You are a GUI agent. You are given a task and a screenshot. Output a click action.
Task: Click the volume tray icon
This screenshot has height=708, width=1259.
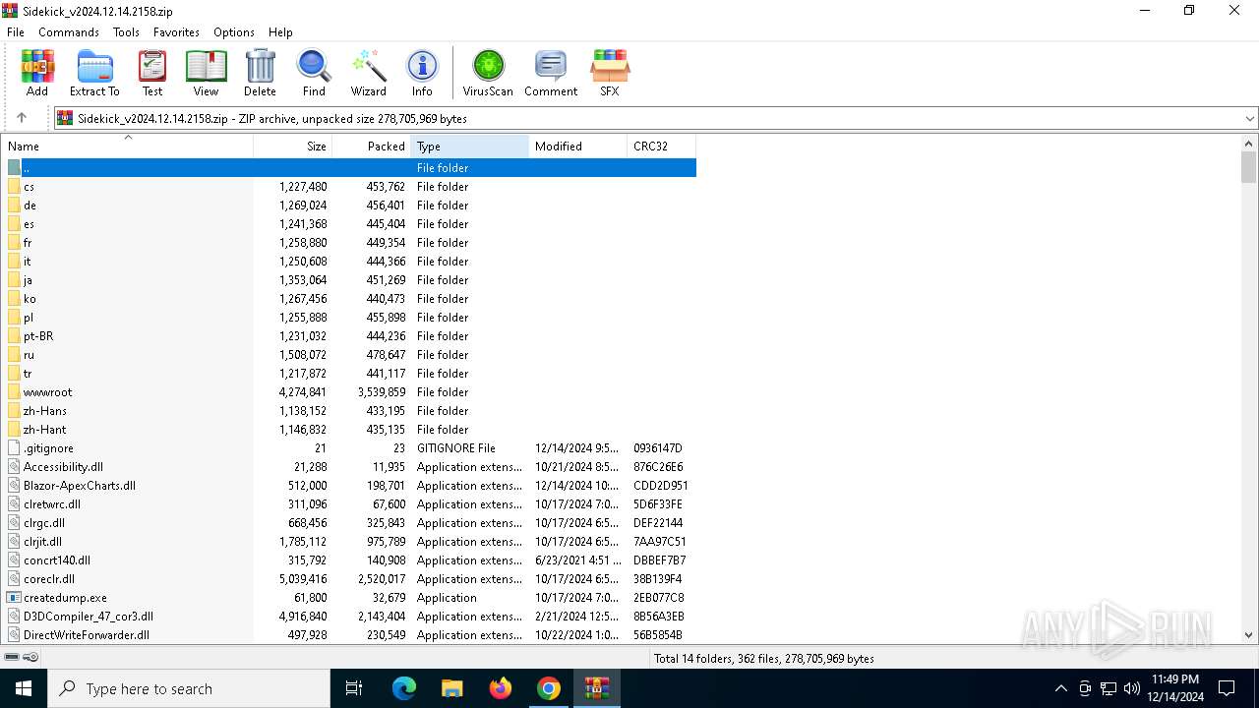[x=1132, y=688]
